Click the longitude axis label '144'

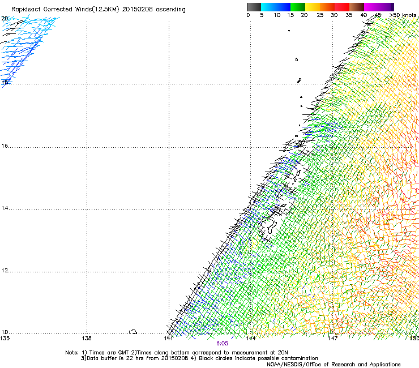[x=251, y=339]
